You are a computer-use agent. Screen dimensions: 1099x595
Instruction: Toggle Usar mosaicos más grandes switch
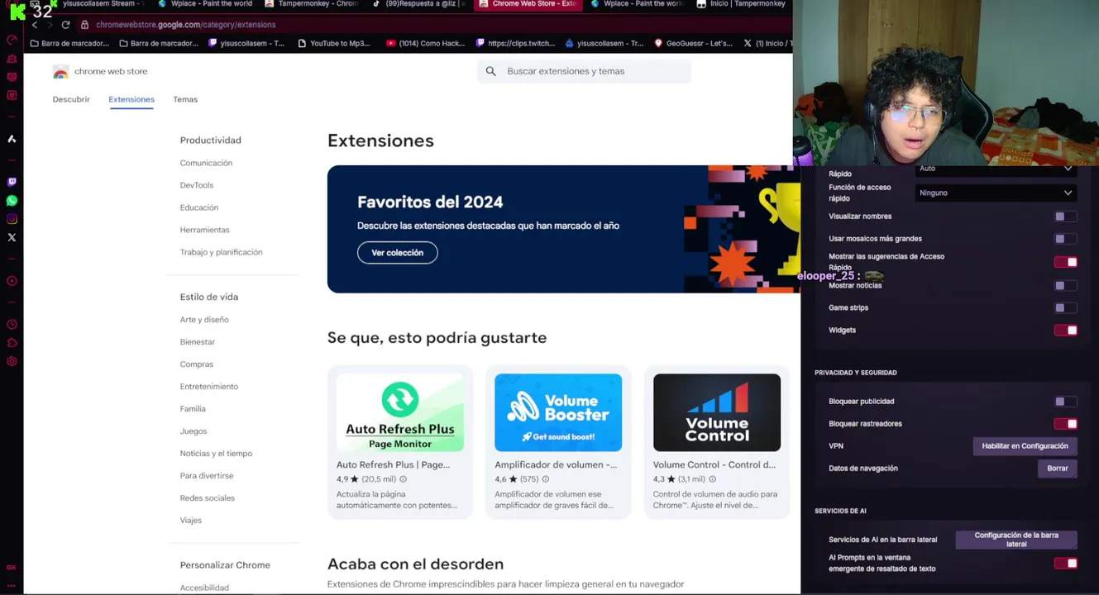coord(1065,239)
